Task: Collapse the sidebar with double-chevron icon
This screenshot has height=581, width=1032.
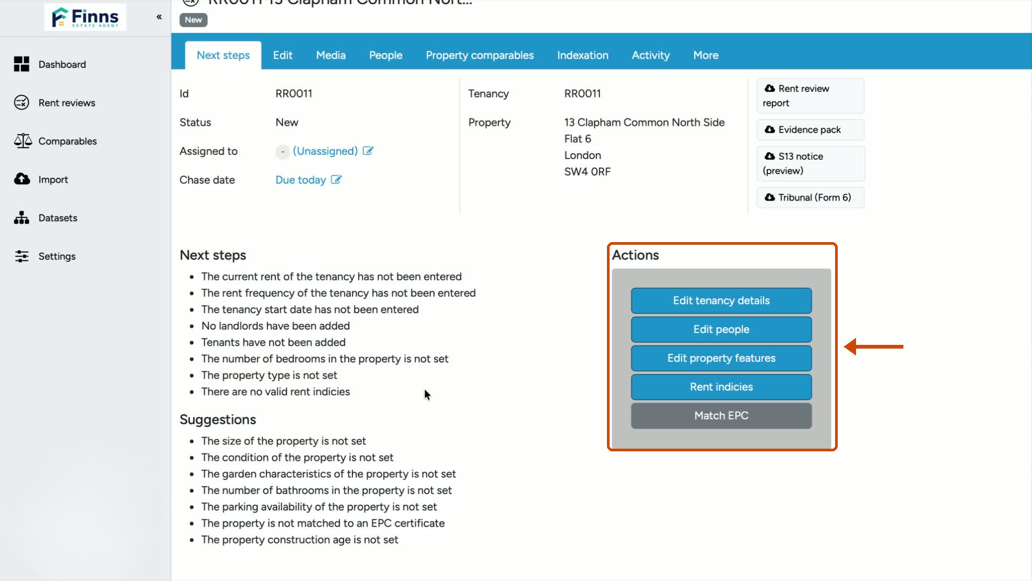Action: (159, 17)
